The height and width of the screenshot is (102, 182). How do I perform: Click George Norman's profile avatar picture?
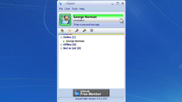click(x=65, y=20)
